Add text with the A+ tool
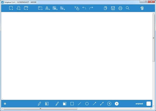This screenshot has width=156, height=111. coord(48,8)
